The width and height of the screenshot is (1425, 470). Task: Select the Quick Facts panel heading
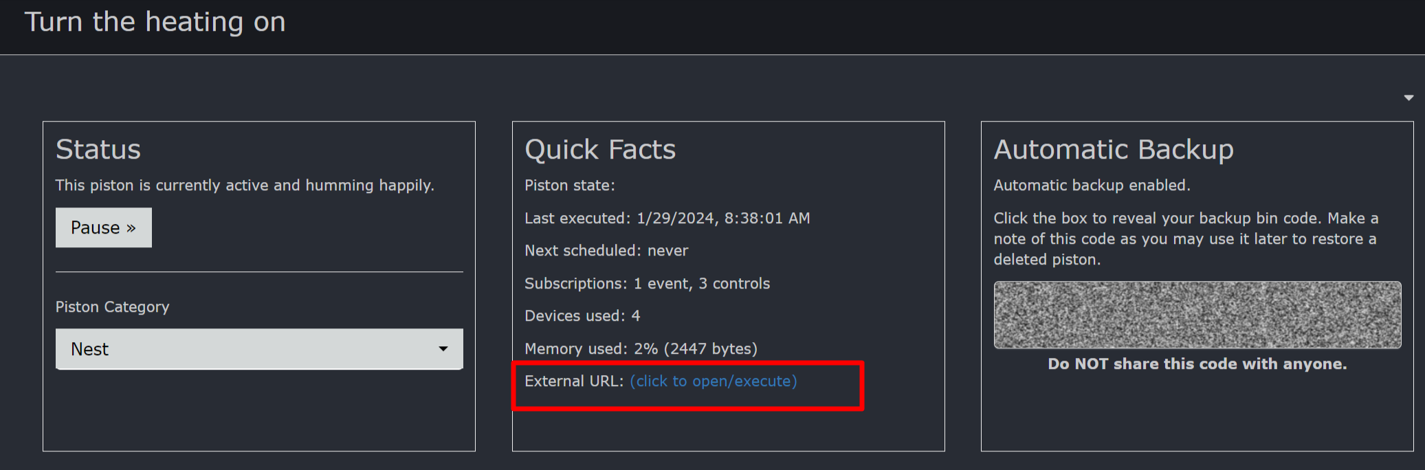(600, 149)
